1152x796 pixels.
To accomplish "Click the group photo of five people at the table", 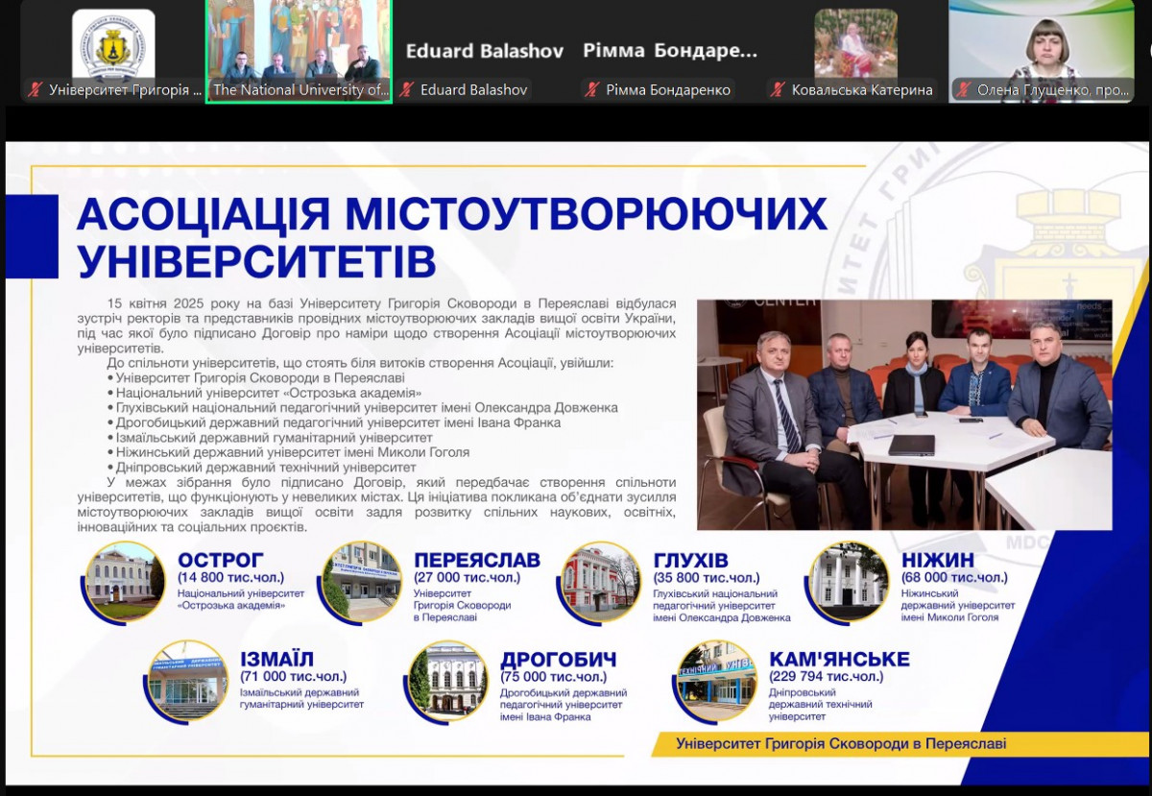I will pos(904,415).
